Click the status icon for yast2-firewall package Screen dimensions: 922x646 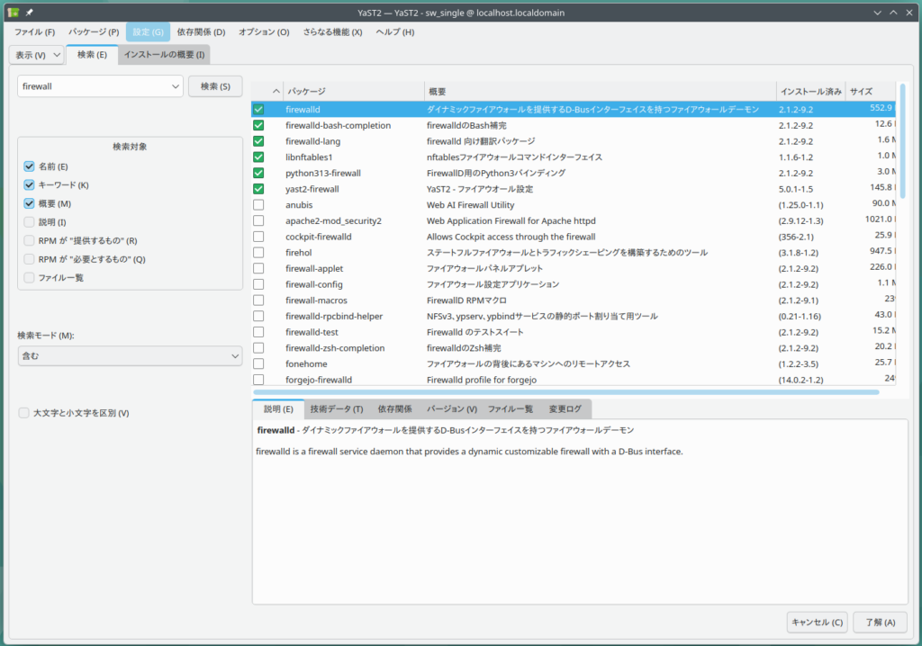pyautogui.click(x=258, y=189)
